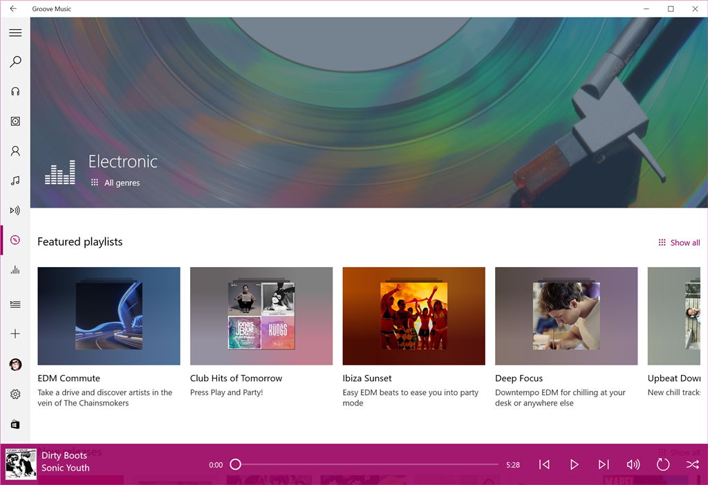This screenshot has width=708, height=485.
Task: Click the EDM Commute title
Action: click(68, 378)
